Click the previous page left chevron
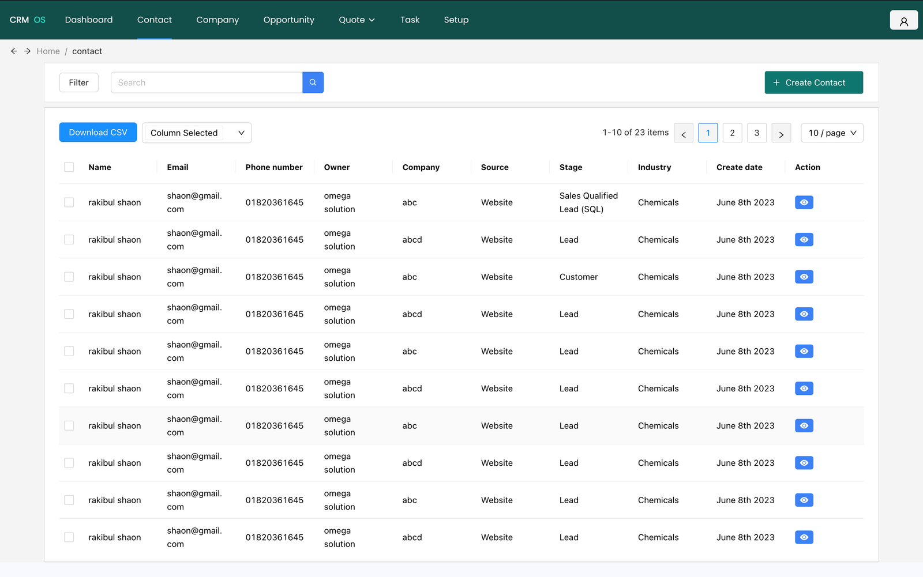923x577 pixels. (x=684, y=133)
